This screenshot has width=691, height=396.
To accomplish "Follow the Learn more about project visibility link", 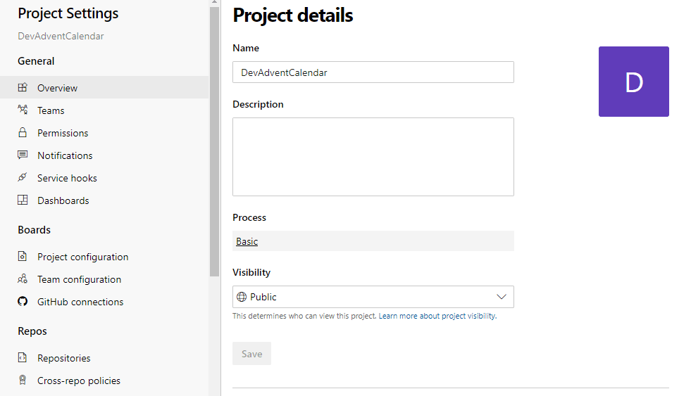I will [x=437, y=317].
